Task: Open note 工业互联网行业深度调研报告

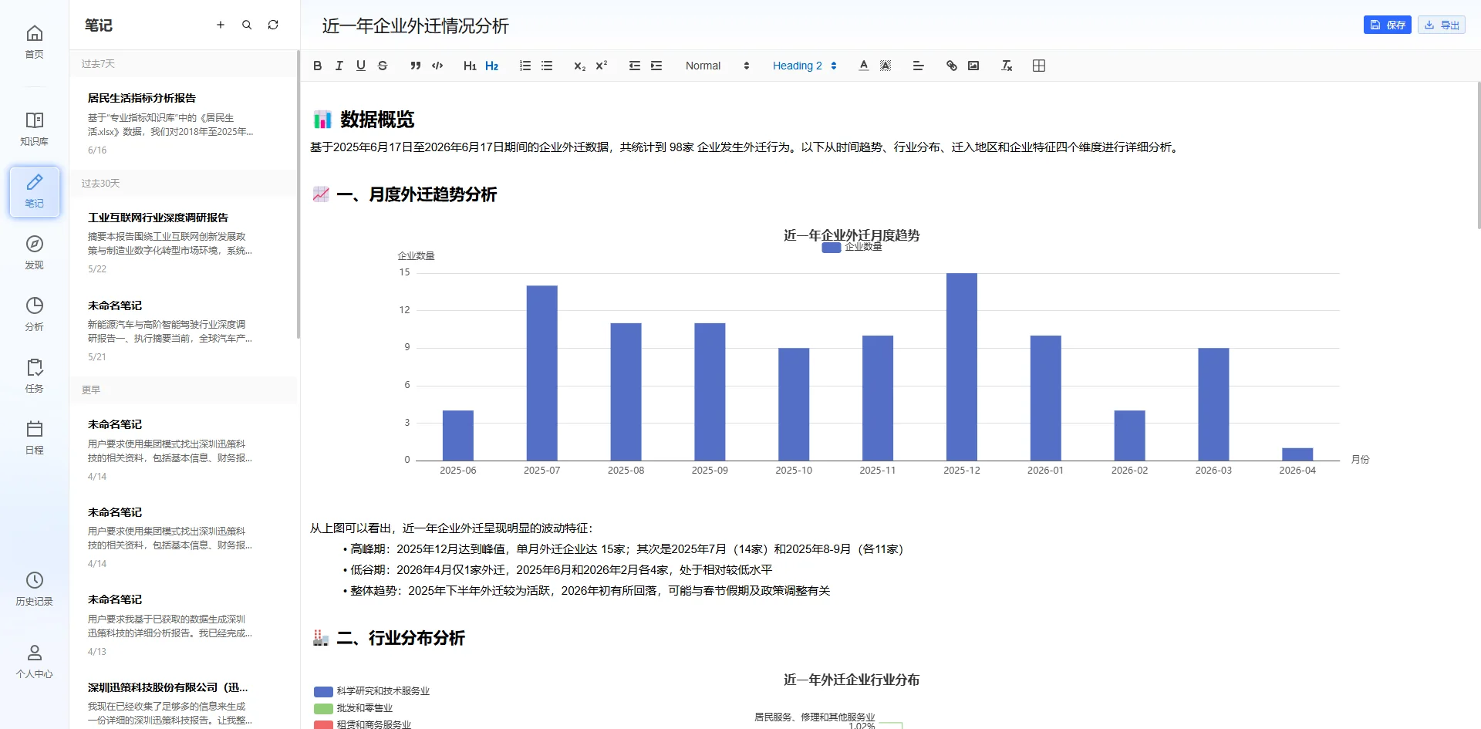Action: coord(184,242)
